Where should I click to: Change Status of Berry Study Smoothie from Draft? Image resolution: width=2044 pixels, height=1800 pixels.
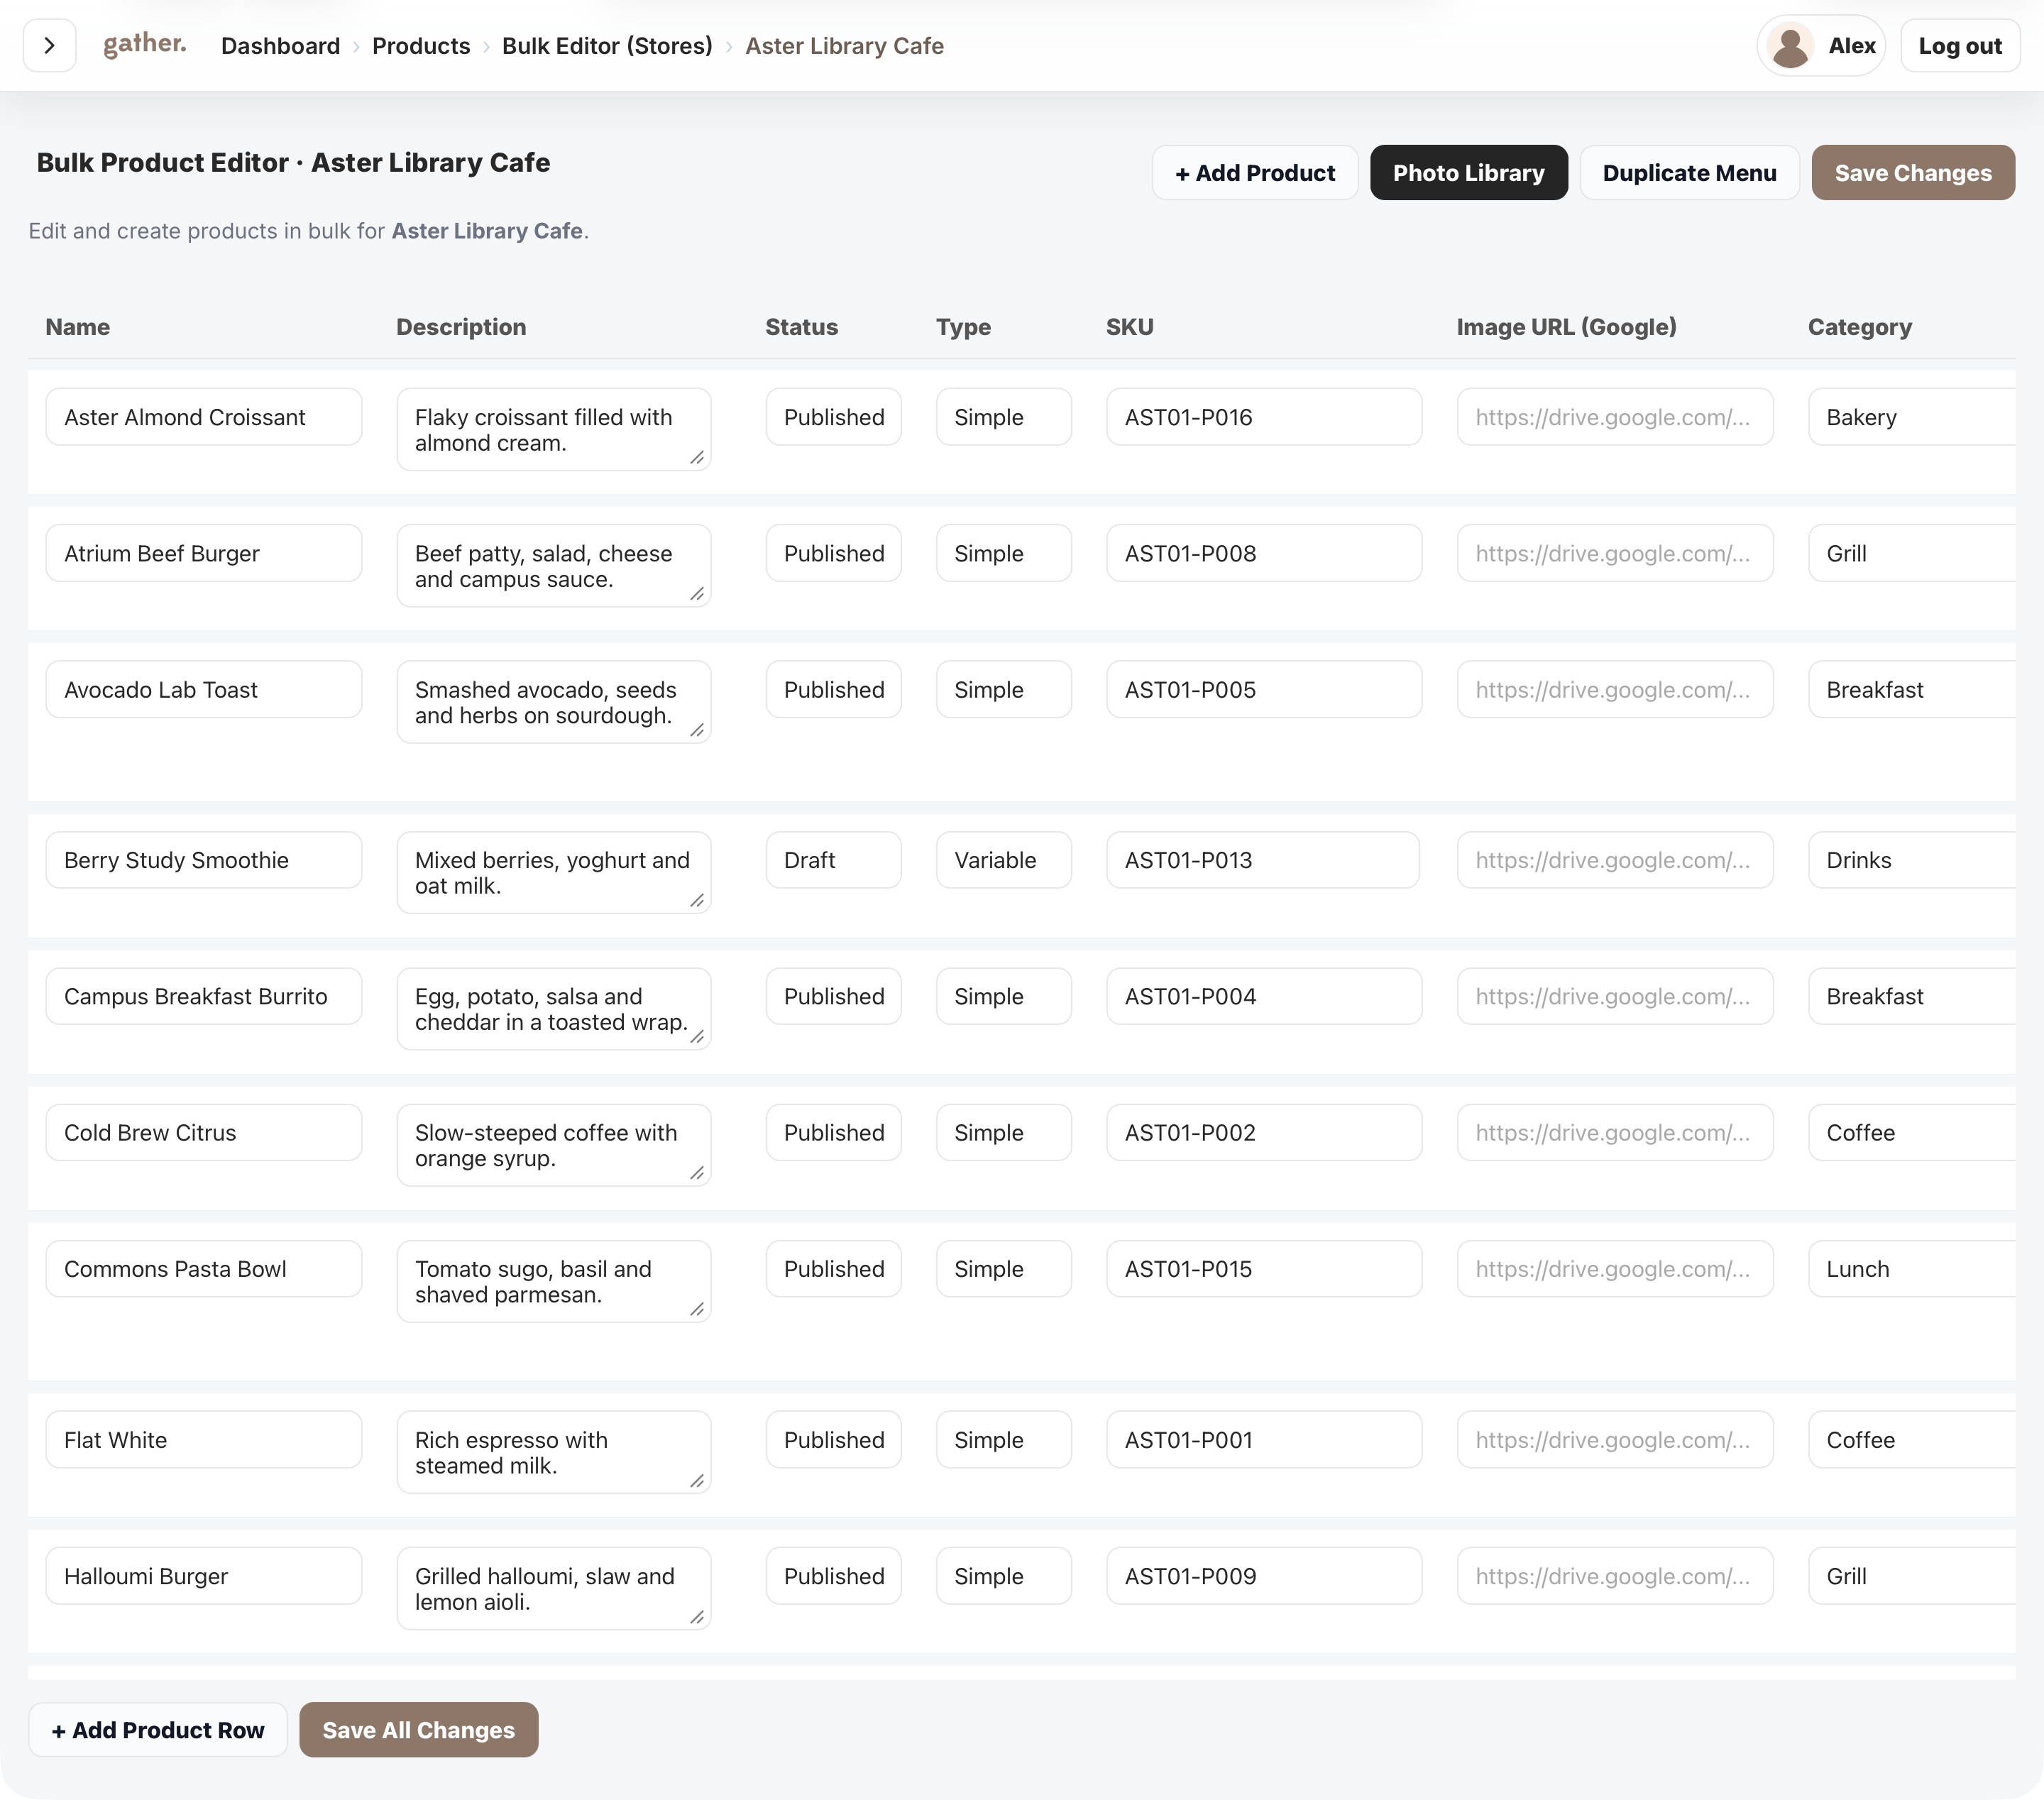tap(833, 860)
